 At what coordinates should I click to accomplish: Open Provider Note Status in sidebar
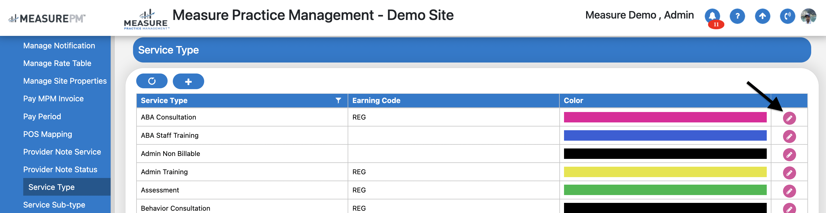pos(60,170)
